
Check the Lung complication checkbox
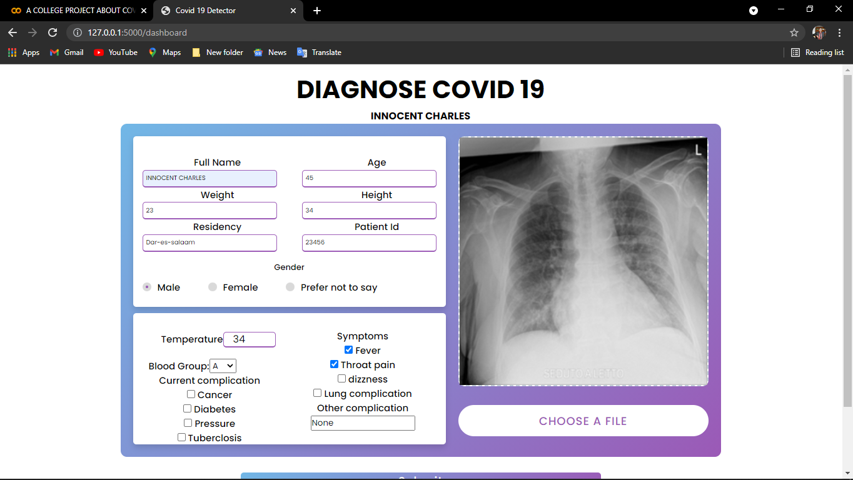pos(318,393)
